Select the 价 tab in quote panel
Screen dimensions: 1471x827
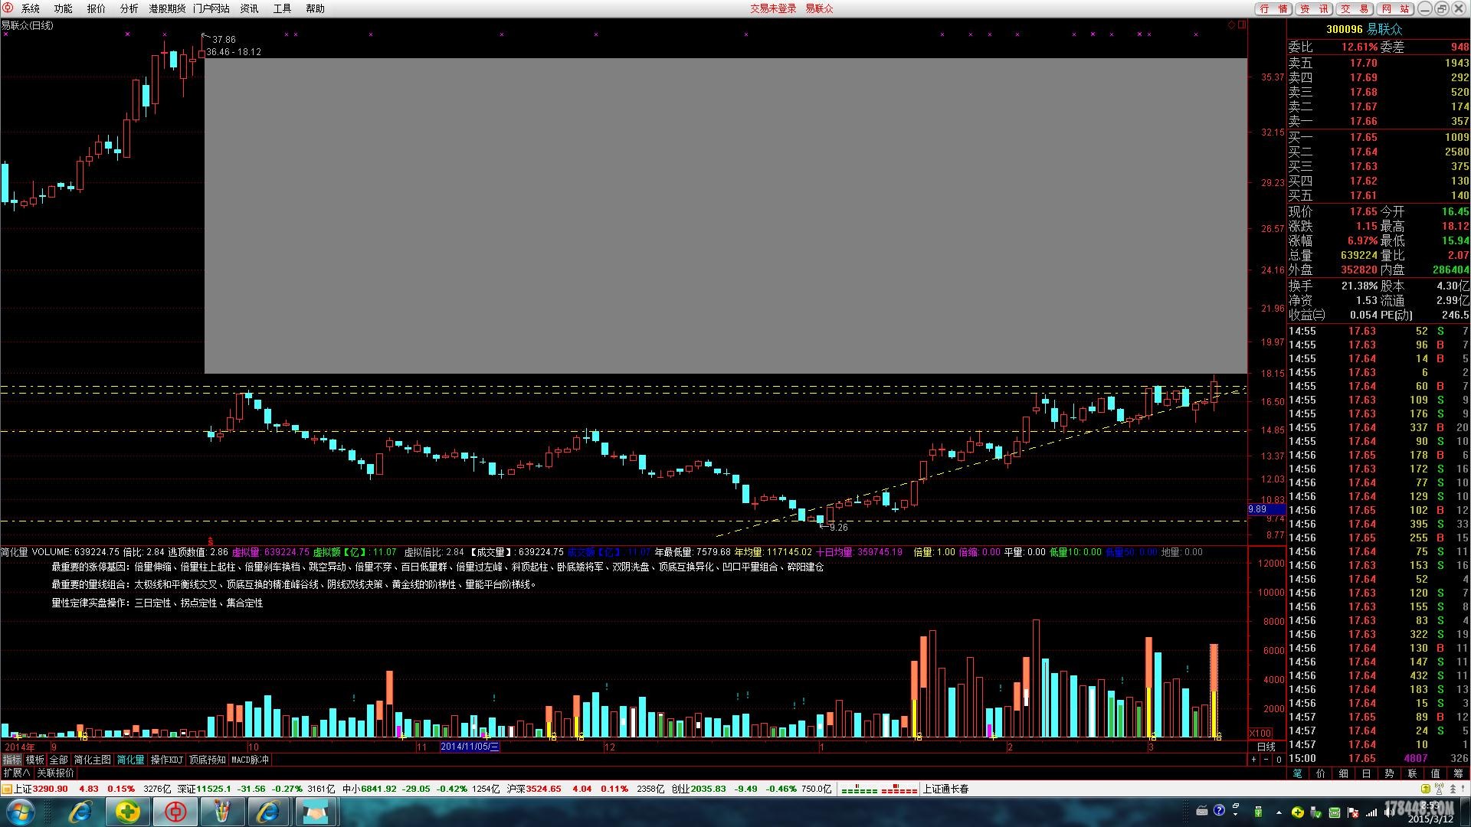coord(1321,773)
